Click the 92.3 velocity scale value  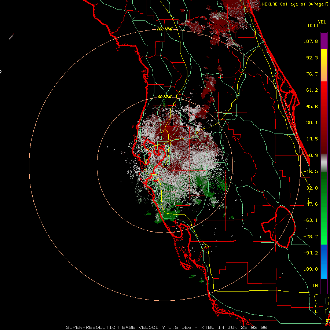[x=312, y=58]
